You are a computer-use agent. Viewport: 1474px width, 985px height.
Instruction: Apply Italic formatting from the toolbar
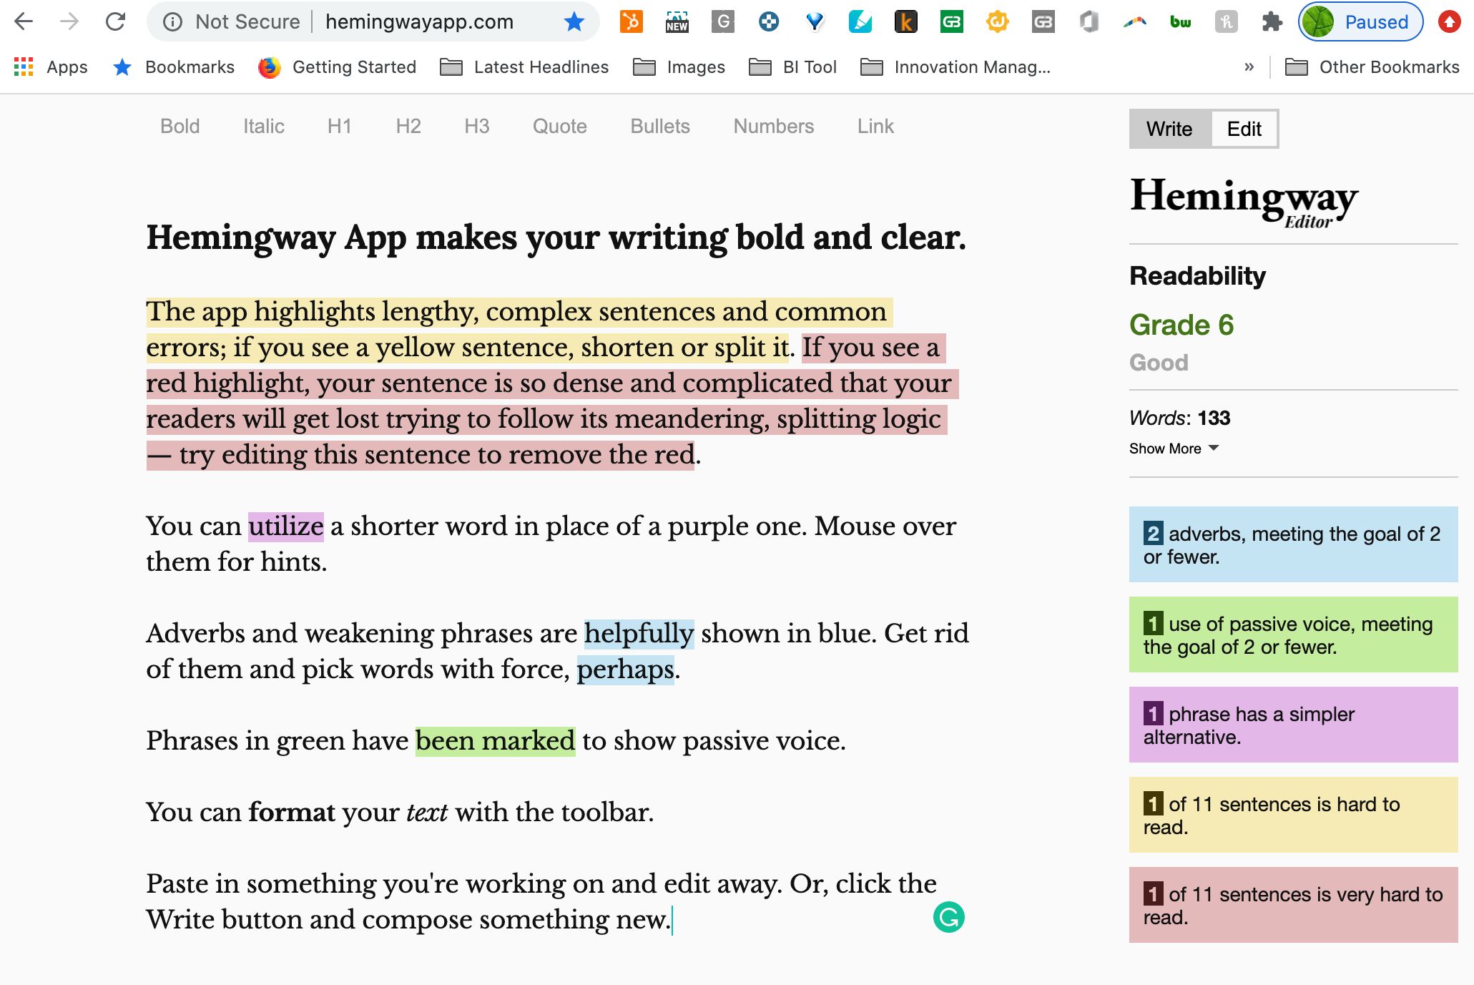[264, 127]
